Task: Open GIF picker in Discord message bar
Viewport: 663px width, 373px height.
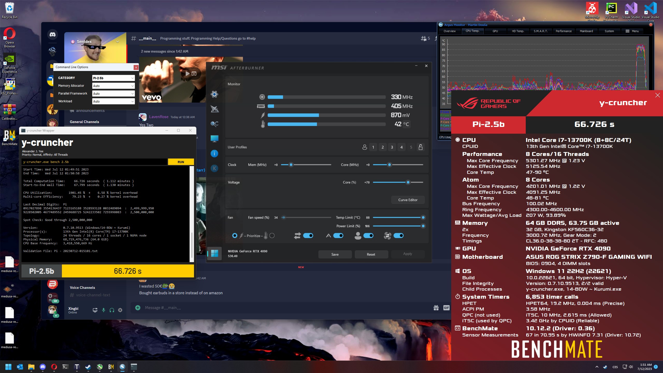Action: click(446, 308)
